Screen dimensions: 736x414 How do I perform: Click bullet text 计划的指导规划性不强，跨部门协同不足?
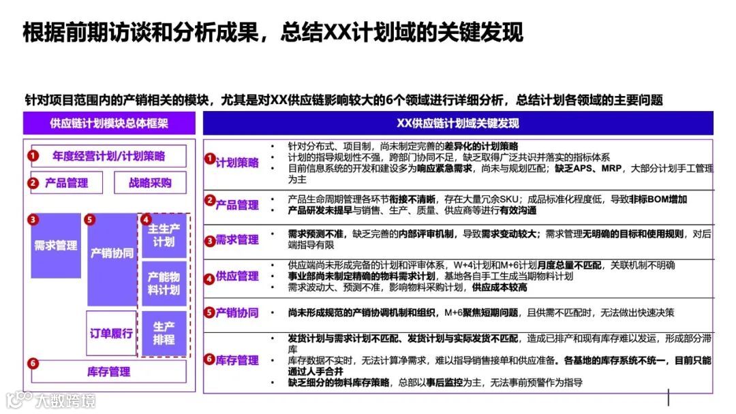(x=448, y=157)
